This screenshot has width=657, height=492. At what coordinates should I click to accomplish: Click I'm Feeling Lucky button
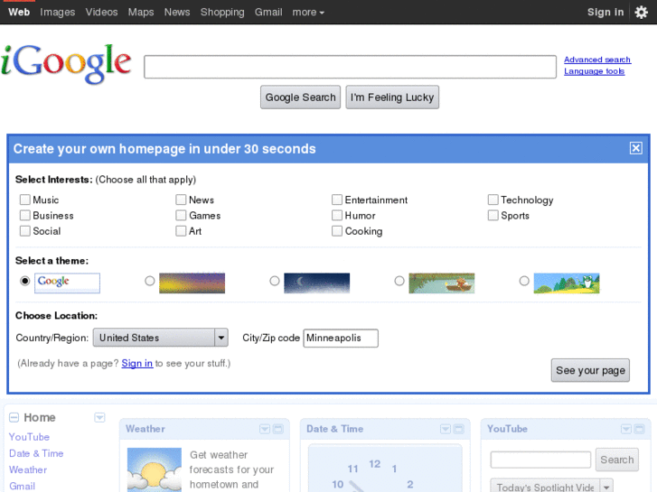click(x=392, y=97)
